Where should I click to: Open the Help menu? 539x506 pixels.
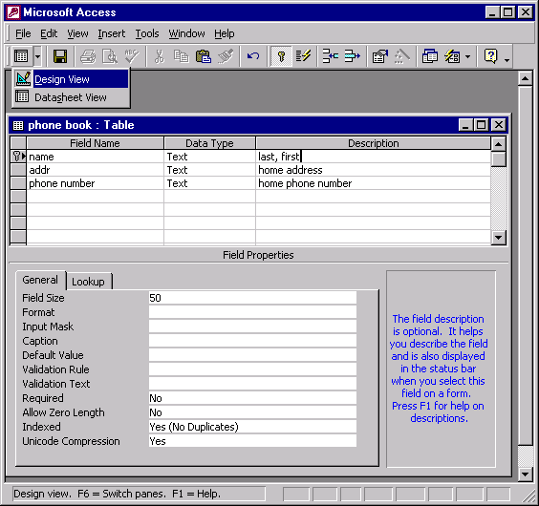click(x=225, y=33)
